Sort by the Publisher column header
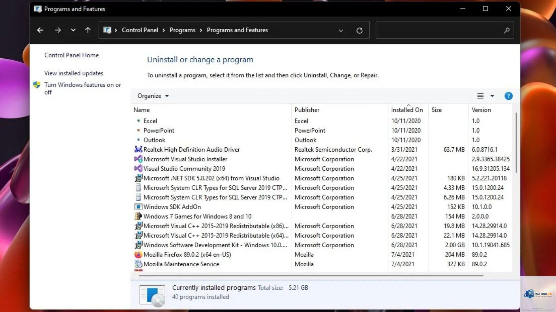This screenshot has height=312, width=556. (339, 110)
